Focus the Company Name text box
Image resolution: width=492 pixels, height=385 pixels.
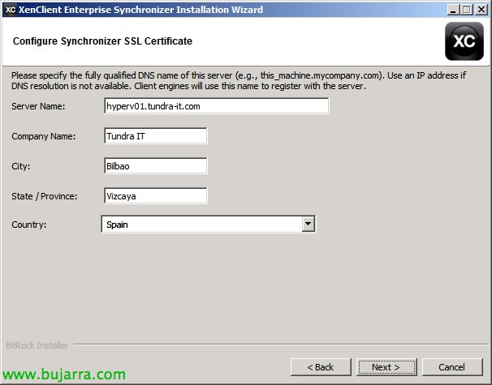[155, 135]
